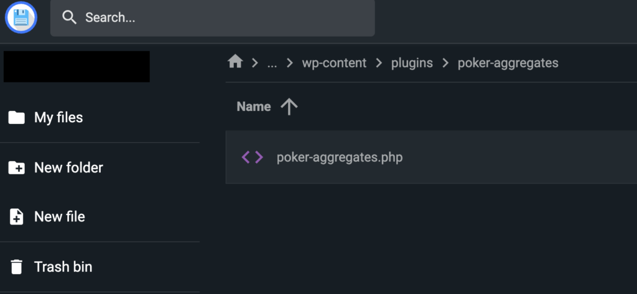Click the Trash bin icon

[17, 267]
